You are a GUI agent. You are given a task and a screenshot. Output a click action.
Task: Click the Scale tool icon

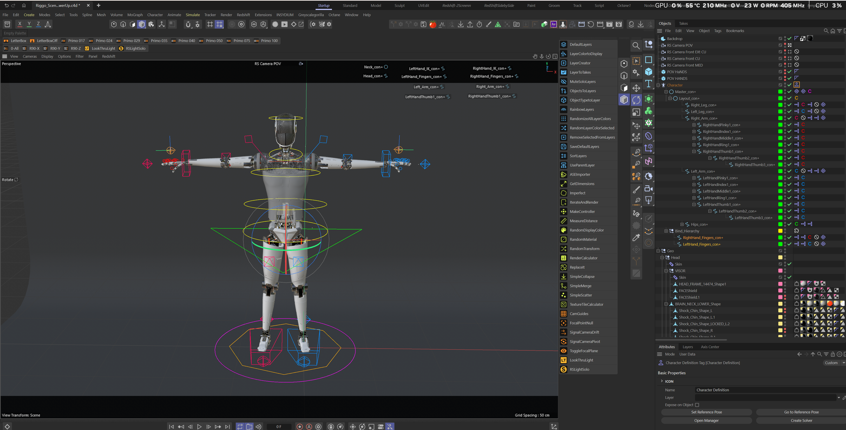click(636, 112)
